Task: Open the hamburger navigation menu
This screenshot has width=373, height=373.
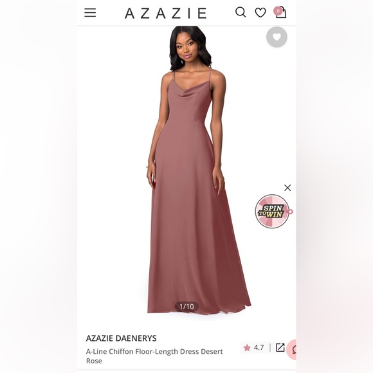Action: pyautogui.click(x=90, y=13)
